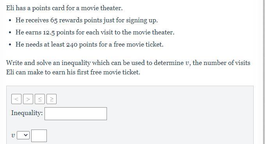Click the number 65 in the first bullet
Screen dimensions: 265x144
coord(54,20)
